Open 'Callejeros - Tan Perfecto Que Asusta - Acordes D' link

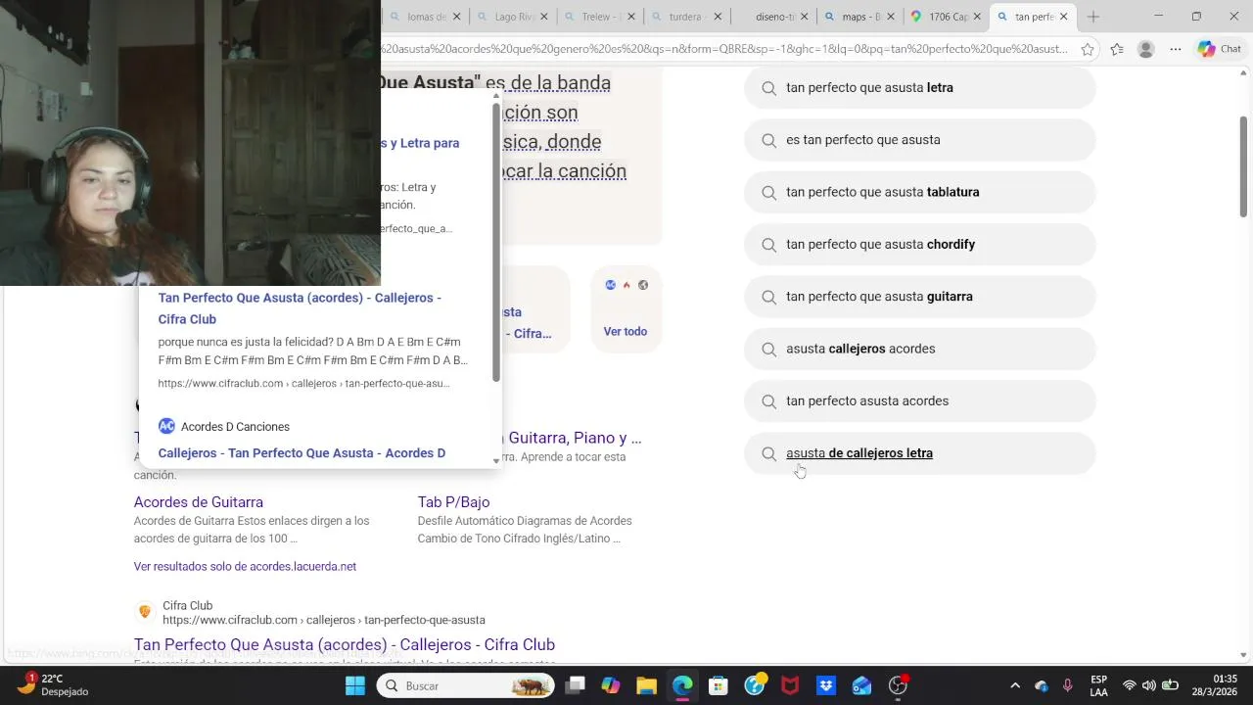click(302, 453)
